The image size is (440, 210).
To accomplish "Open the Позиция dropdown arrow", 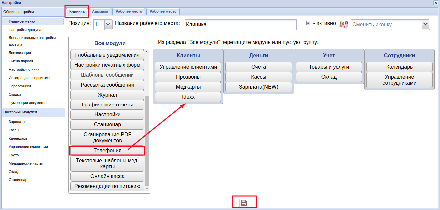I will click(108, 24).
